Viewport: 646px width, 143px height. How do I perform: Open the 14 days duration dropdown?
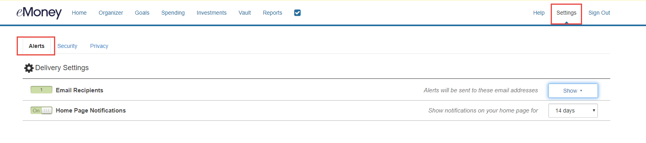(573, 111)
